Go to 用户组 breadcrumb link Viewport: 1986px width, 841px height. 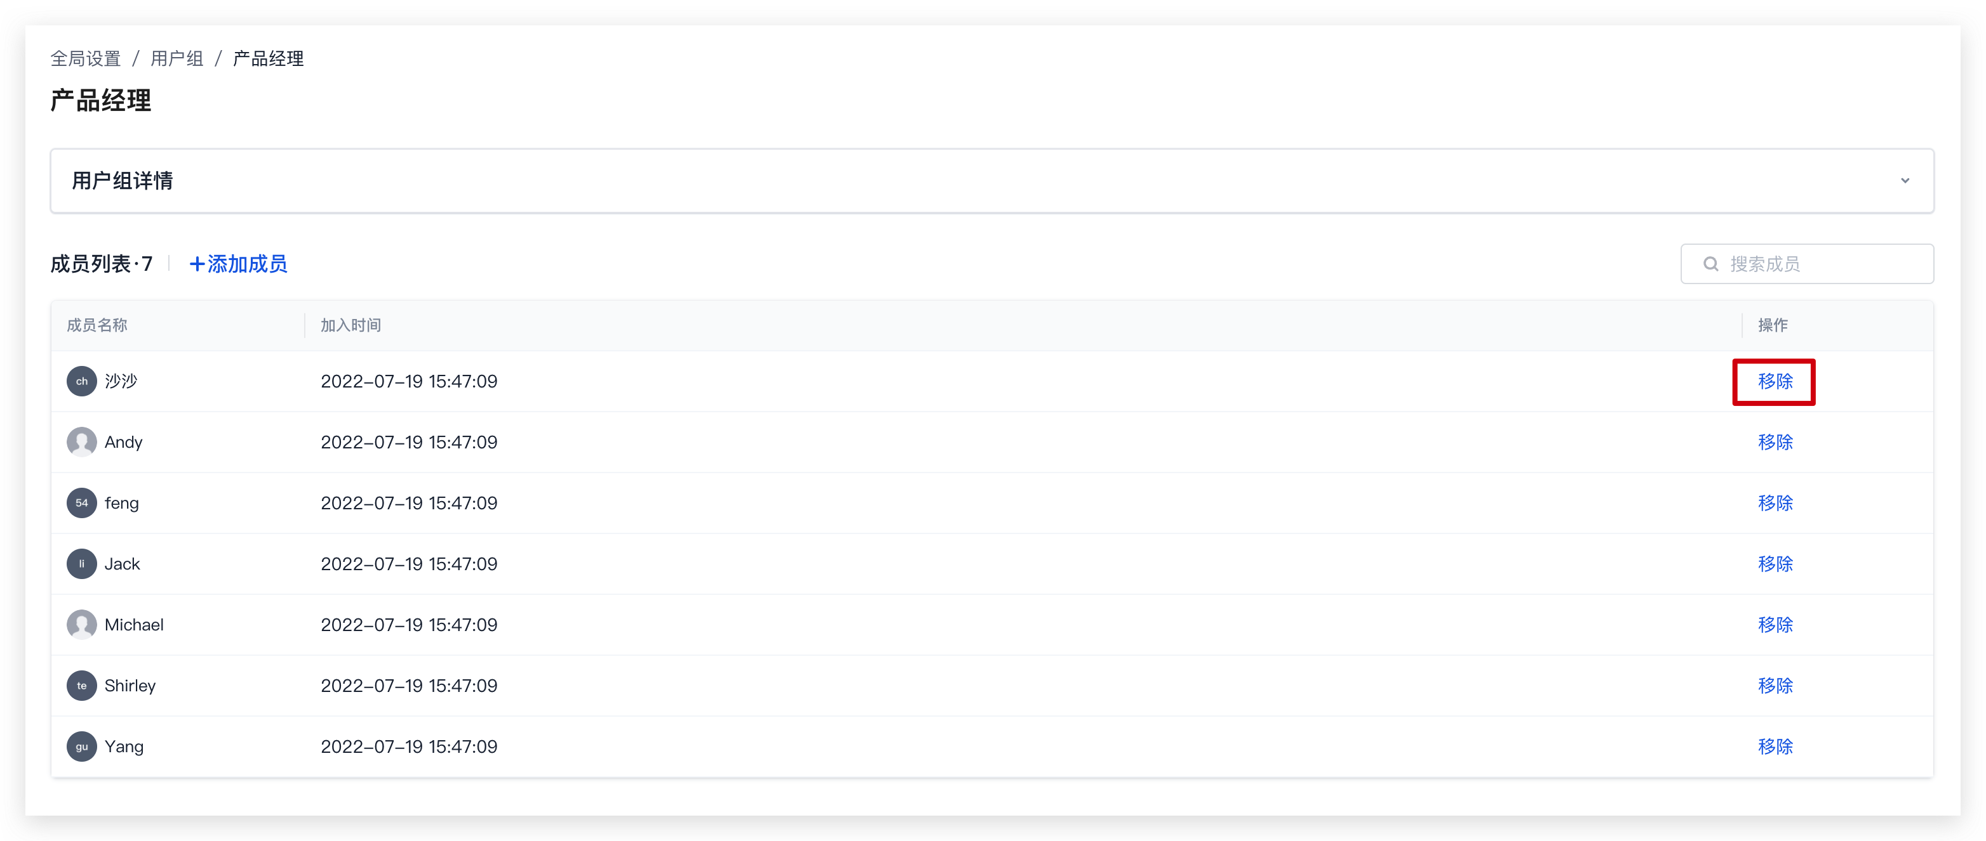coord(177,58)
